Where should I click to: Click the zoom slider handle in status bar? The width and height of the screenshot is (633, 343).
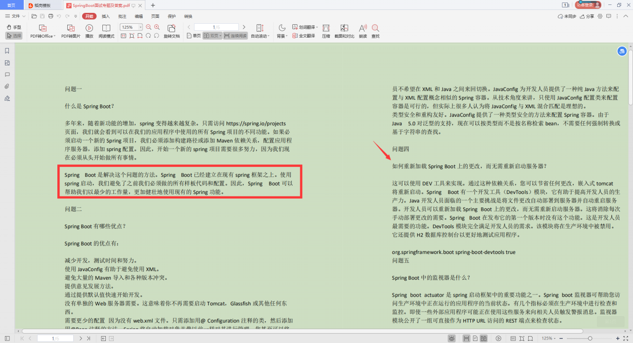click(x=589, y=339)
